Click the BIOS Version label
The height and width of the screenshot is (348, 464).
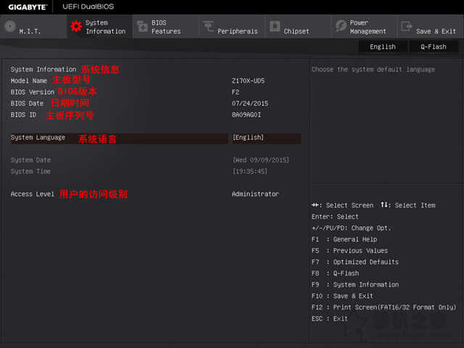point(33,92)
